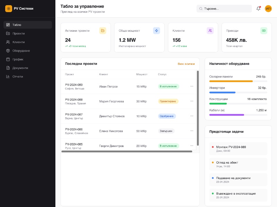Click the folder icon on Активни проекти card
277x207 pixels.
tap(102, 31)
